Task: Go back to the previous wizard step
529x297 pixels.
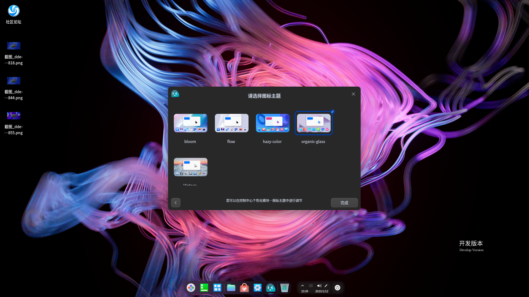Action: (176, 203)
